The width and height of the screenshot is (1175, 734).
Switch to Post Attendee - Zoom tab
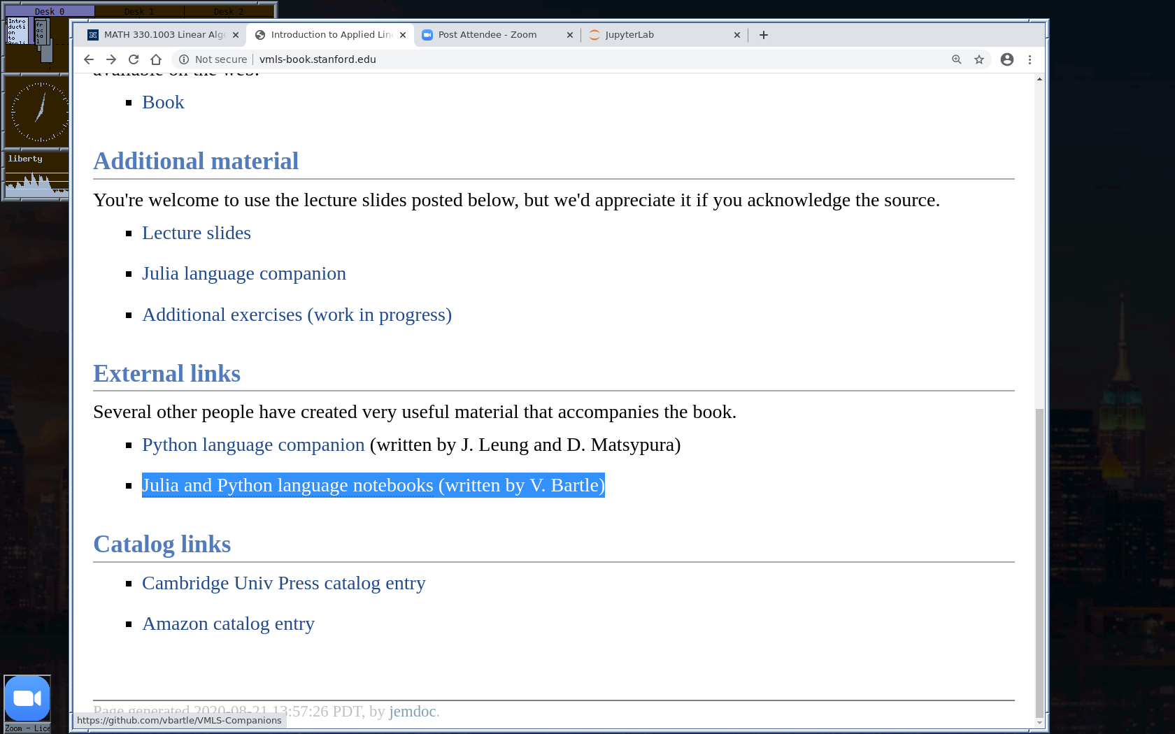[490, 35]
